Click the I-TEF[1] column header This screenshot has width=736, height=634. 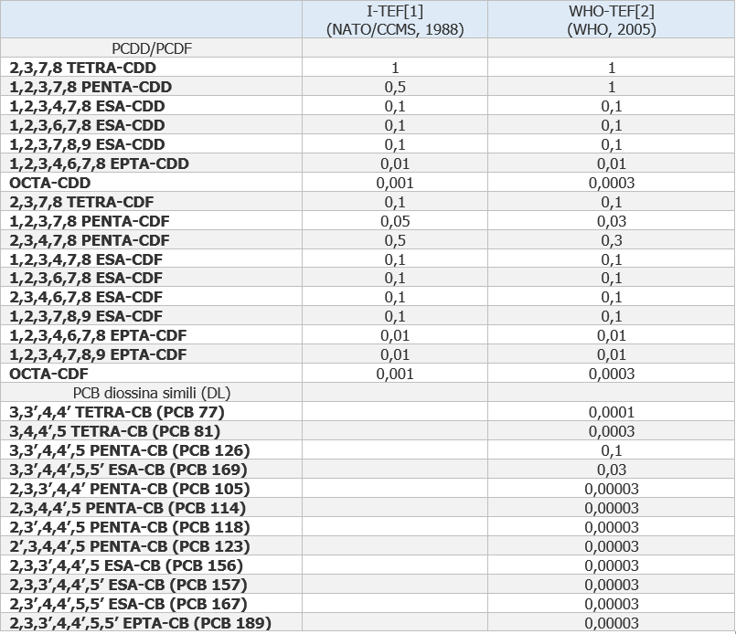point(395,19)
